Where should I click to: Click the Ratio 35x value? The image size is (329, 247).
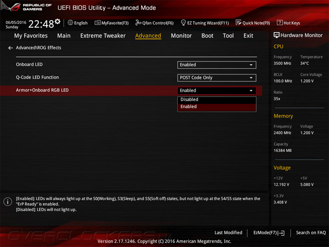coord(277,98)
